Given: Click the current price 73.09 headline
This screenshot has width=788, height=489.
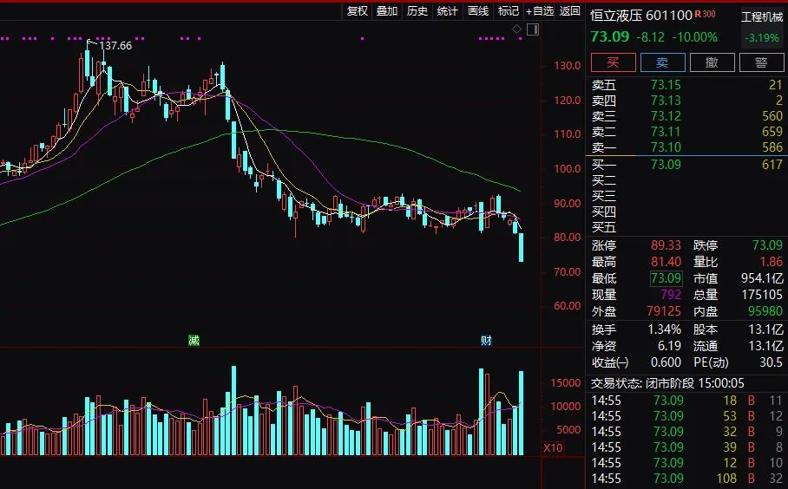Looking at the screenshot, I should coord(609,36).
